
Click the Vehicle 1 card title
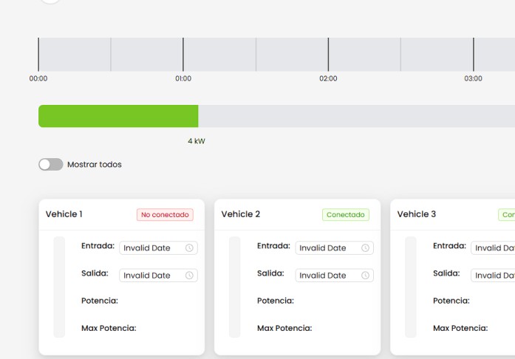(x=64, y=214)
